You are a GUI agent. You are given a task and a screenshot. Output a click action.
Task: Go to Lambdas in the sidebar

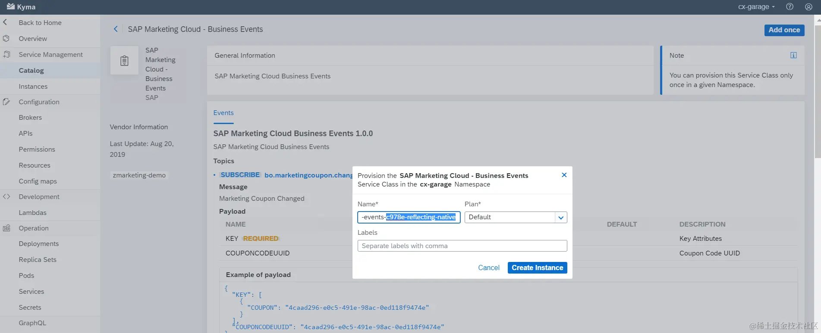[32, 212]
